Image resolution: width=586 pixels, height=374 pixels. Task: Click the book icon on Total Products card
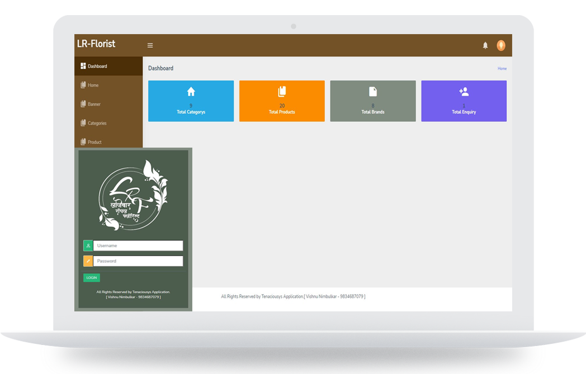282,92
